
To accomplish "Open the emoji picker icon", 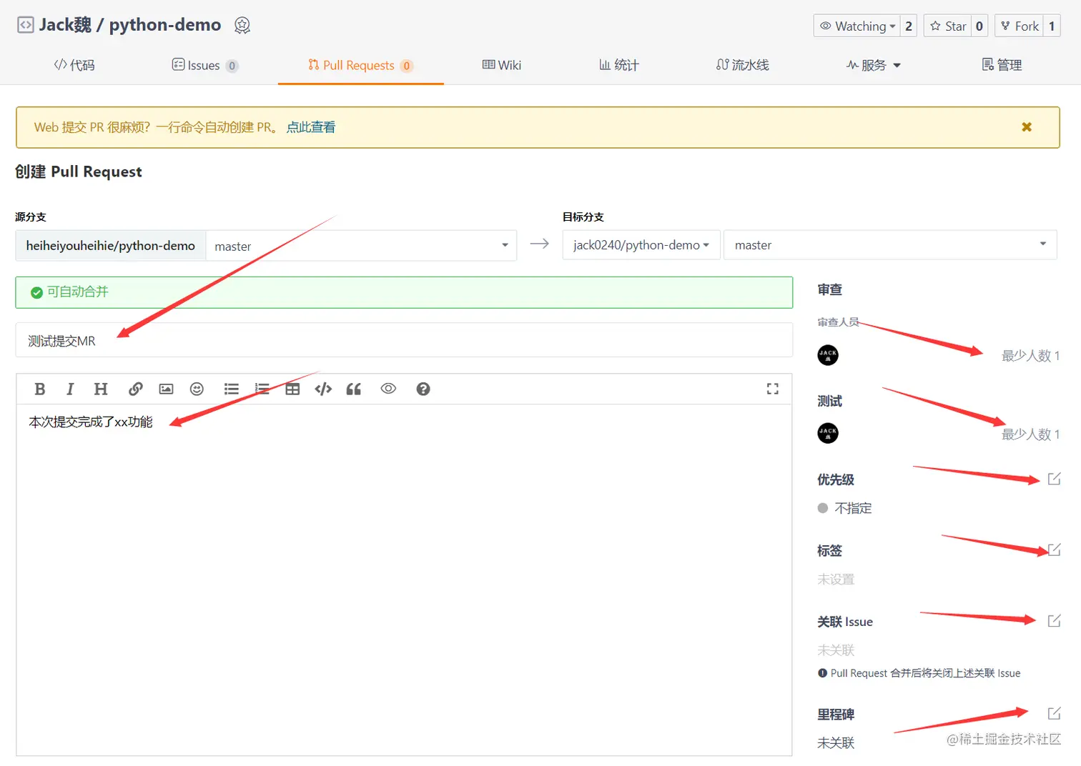I will [x=197, y=389].
